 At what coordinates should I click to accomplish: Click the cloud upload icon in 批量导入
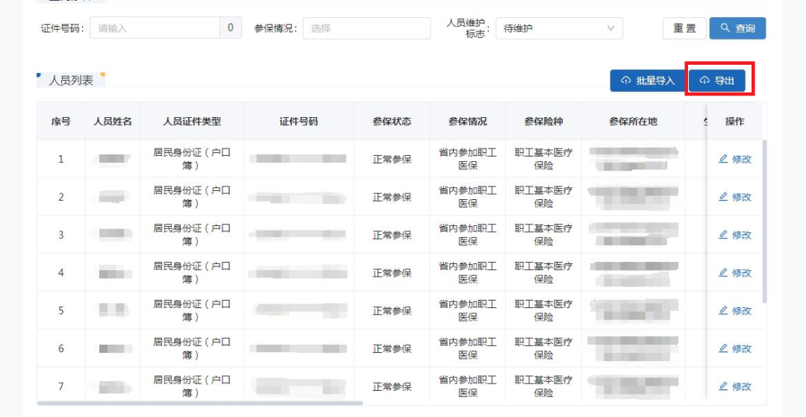625,81
